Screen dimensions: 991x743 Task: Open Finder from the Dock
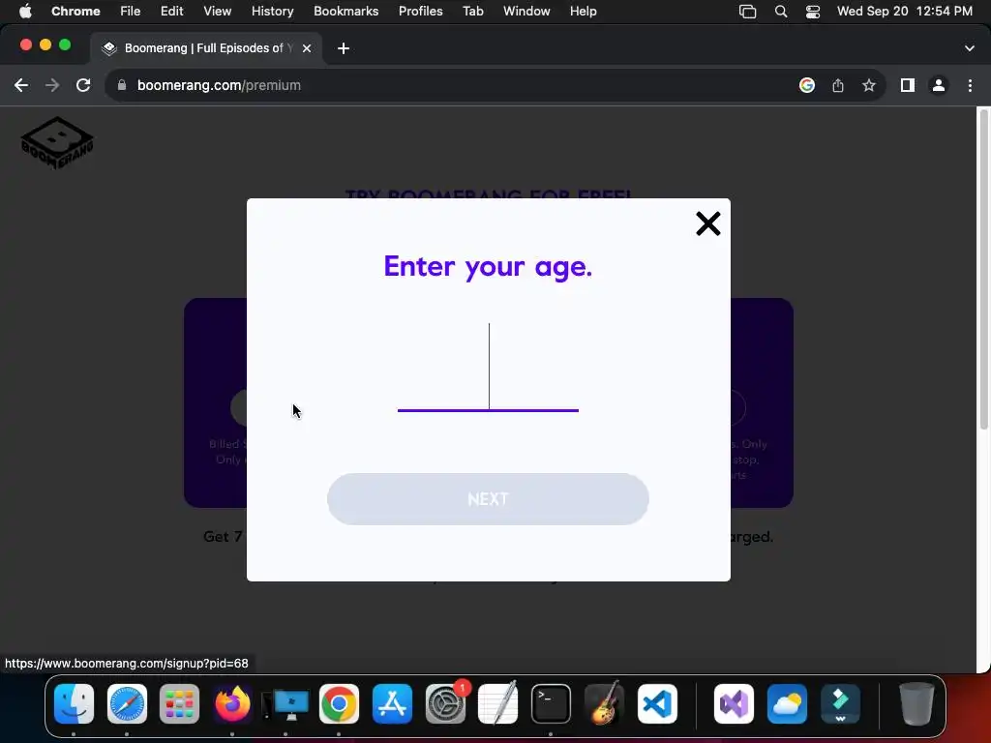(x=74, y=704)
